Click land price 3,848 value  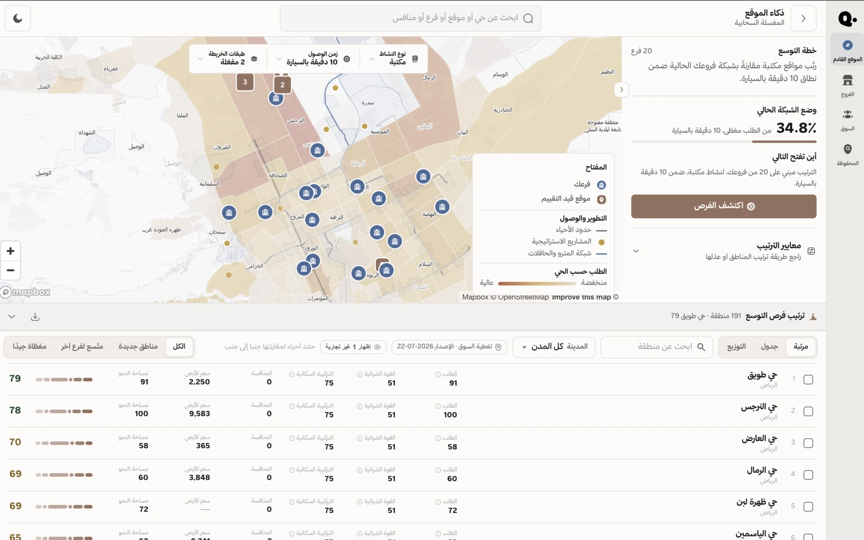(199, 477)
